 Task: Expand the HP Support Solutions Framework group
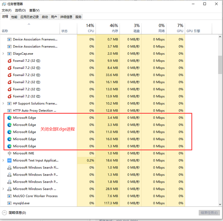(3, 104)
